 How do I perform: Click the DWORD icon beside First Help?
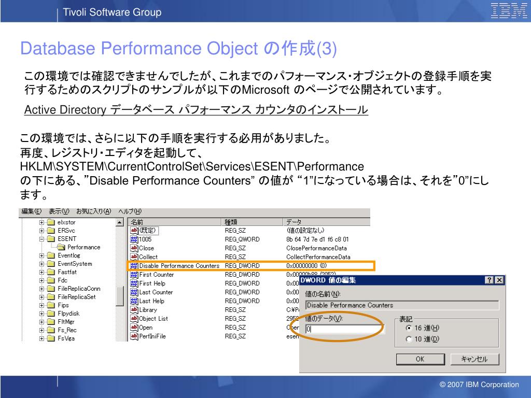pyautogui.click(x=134, y=283)
